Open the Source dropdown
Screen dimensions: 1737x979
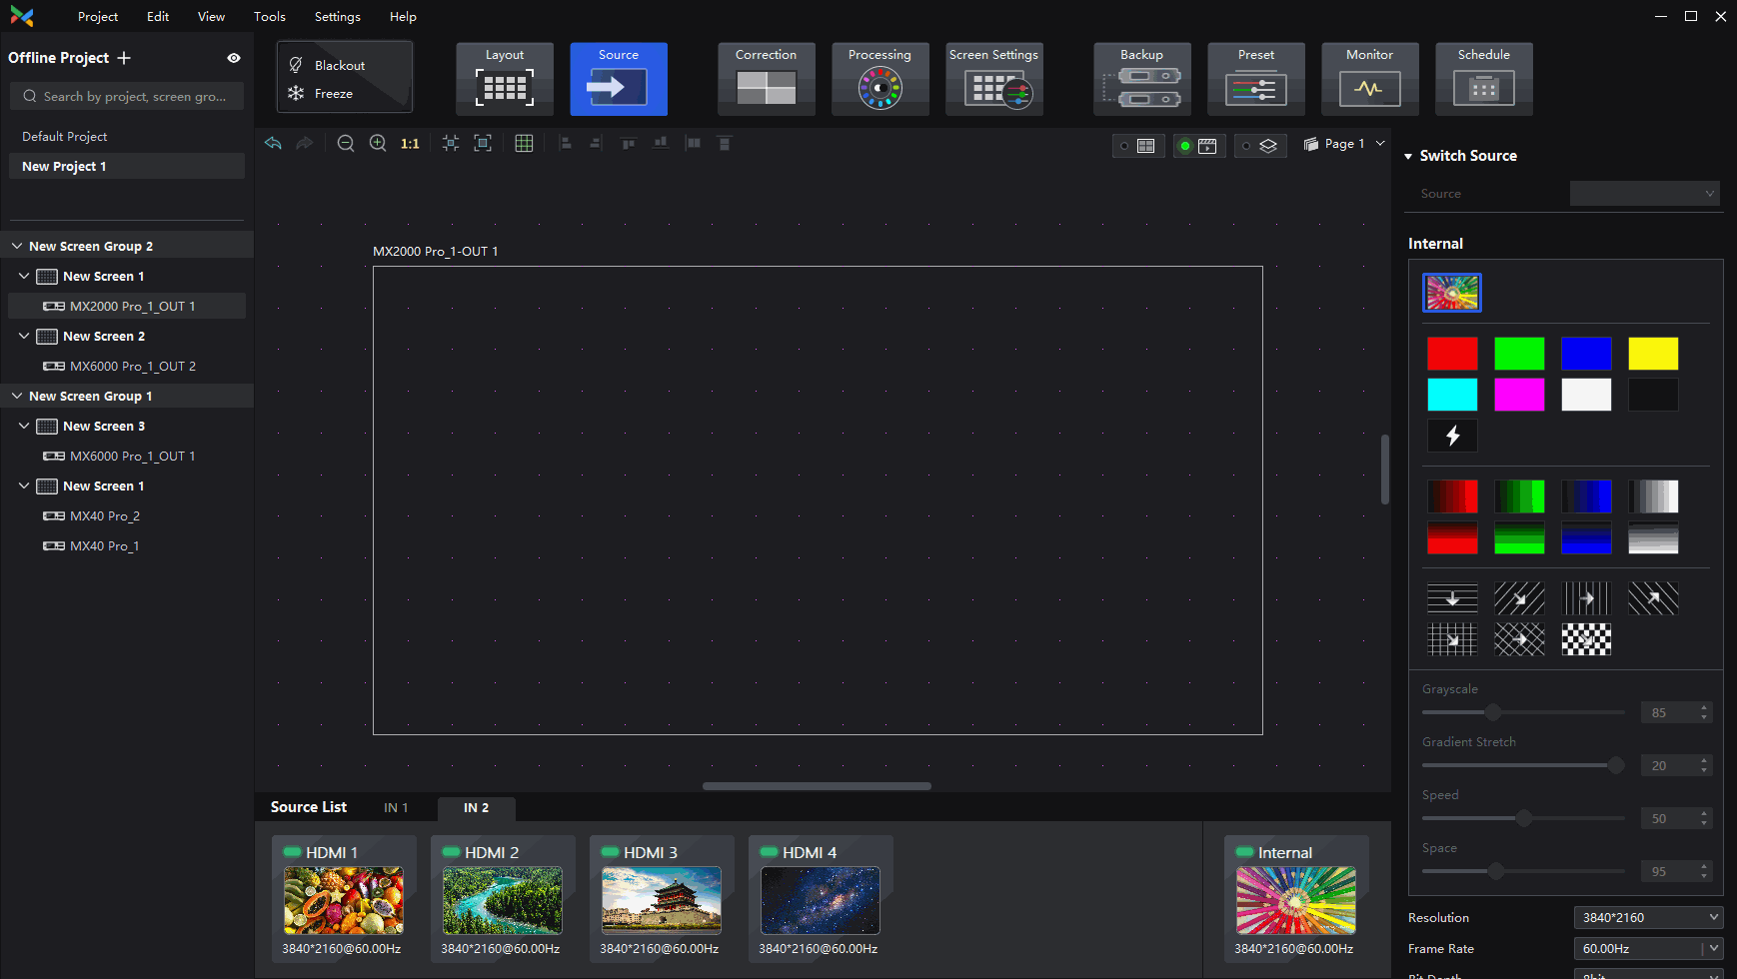[x=1644, y=193]
